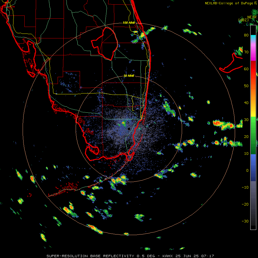Click the -30 value on dBZ scale

coord(245,221)
